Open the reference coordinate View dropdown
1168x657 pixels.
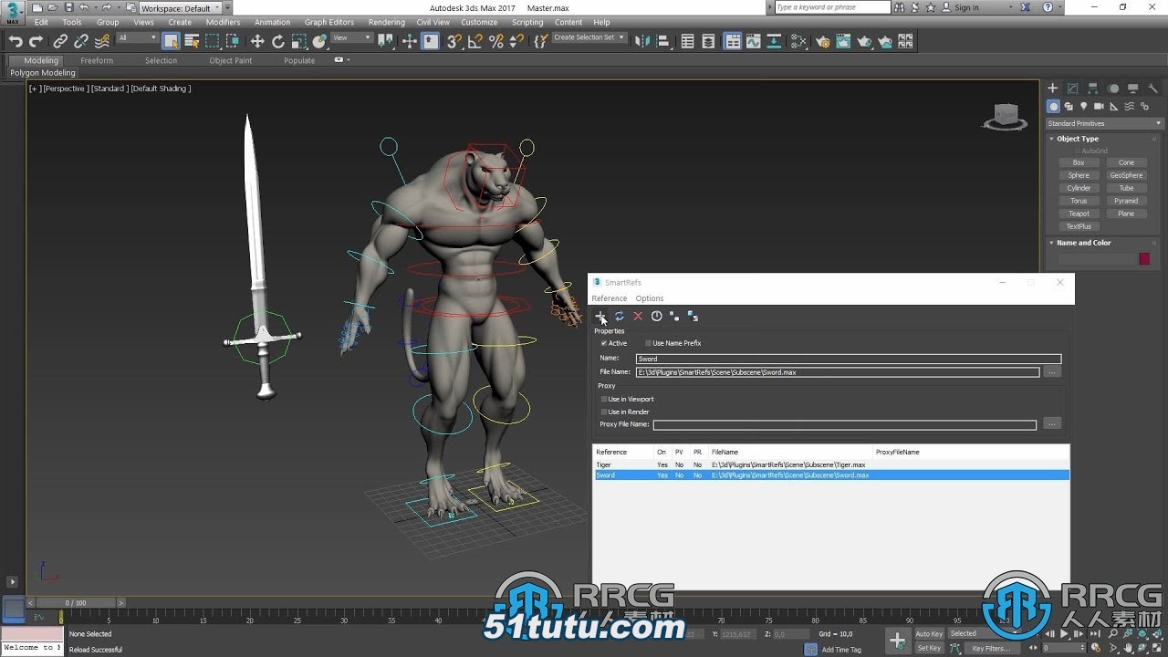coord(352,37)
